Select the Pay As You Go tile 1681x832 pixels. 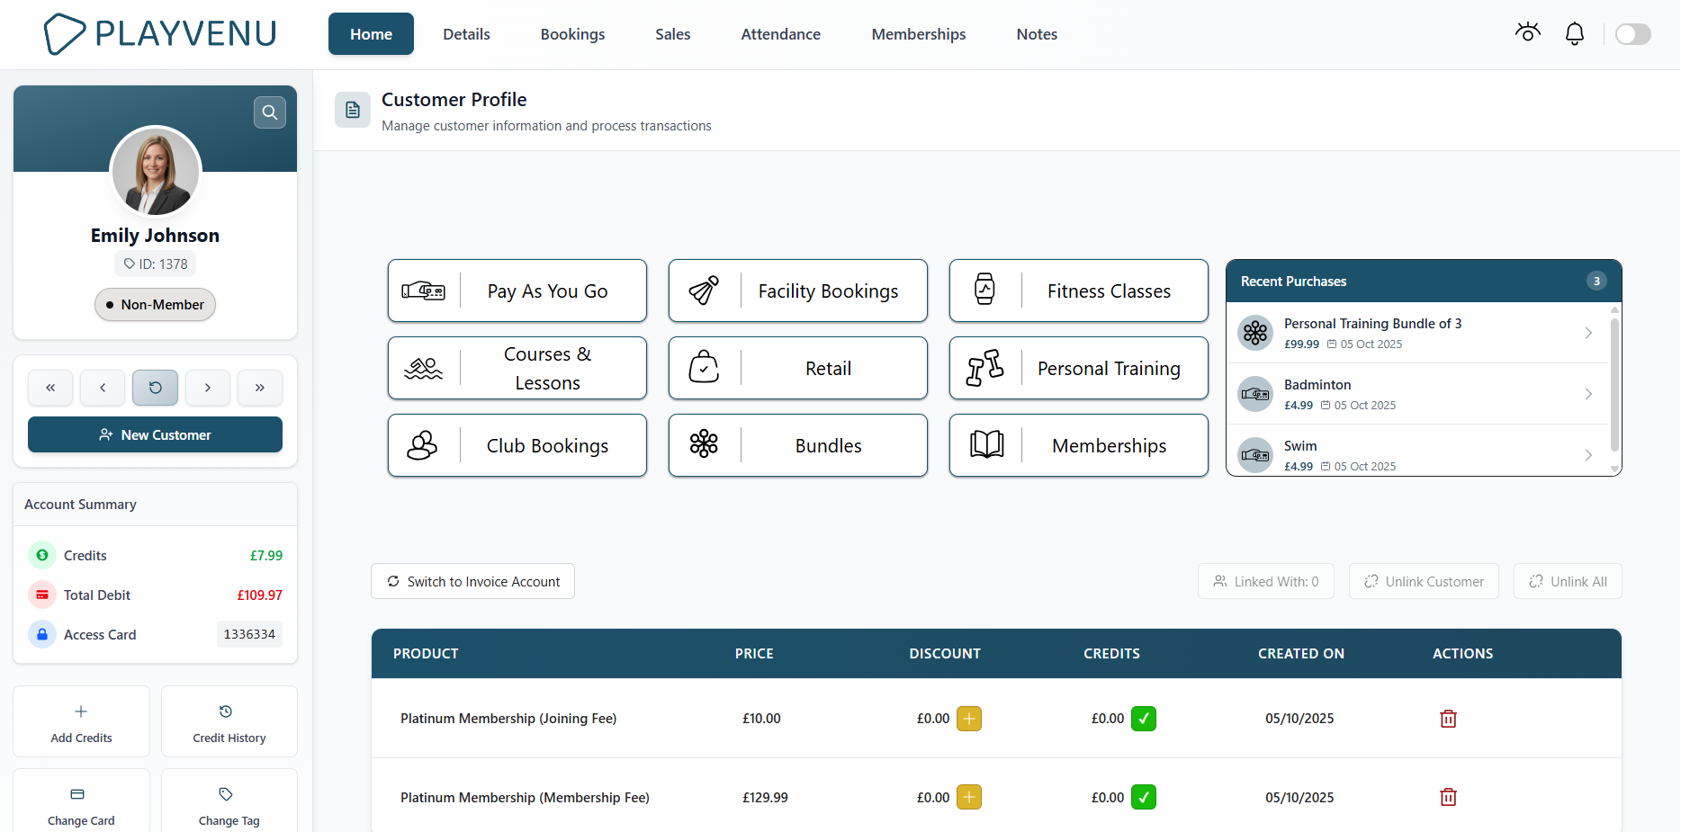point(517,291)
